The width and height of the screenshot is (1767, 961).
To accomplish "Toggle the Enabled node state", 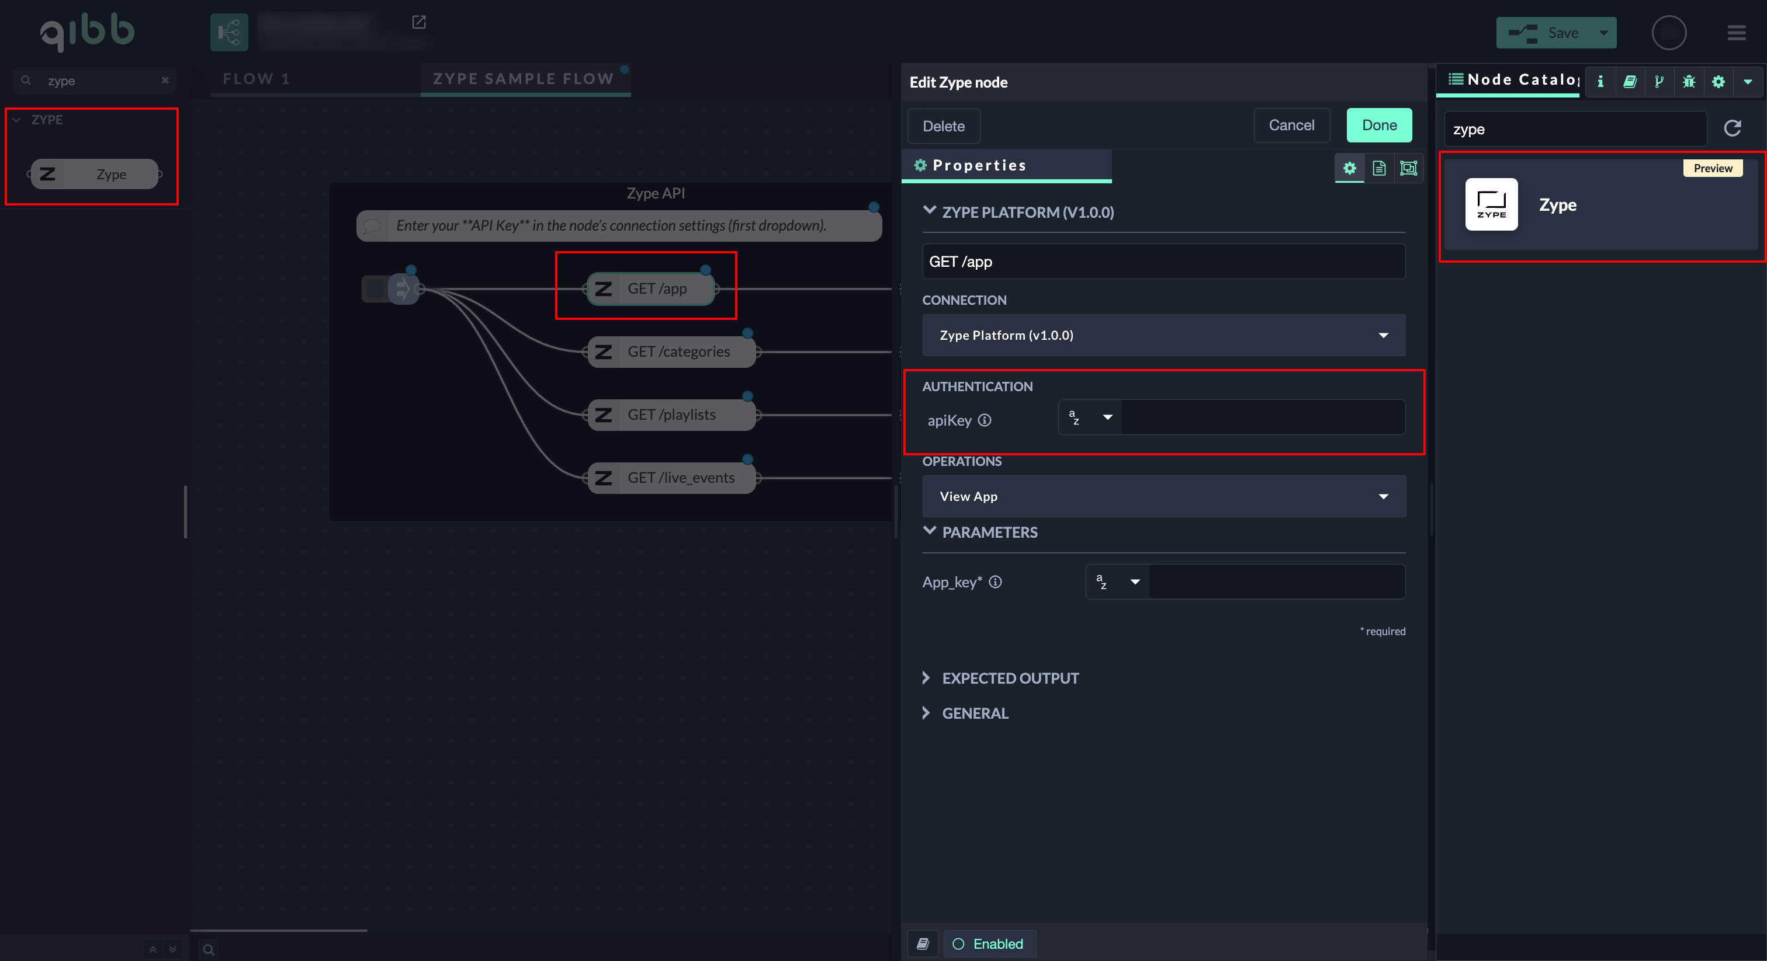I will click(989, 944).
